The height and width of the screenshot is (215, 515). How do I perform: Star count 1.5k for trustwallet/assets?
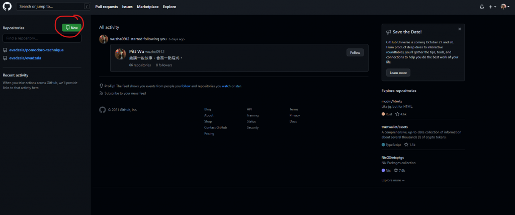pos(410,145)
